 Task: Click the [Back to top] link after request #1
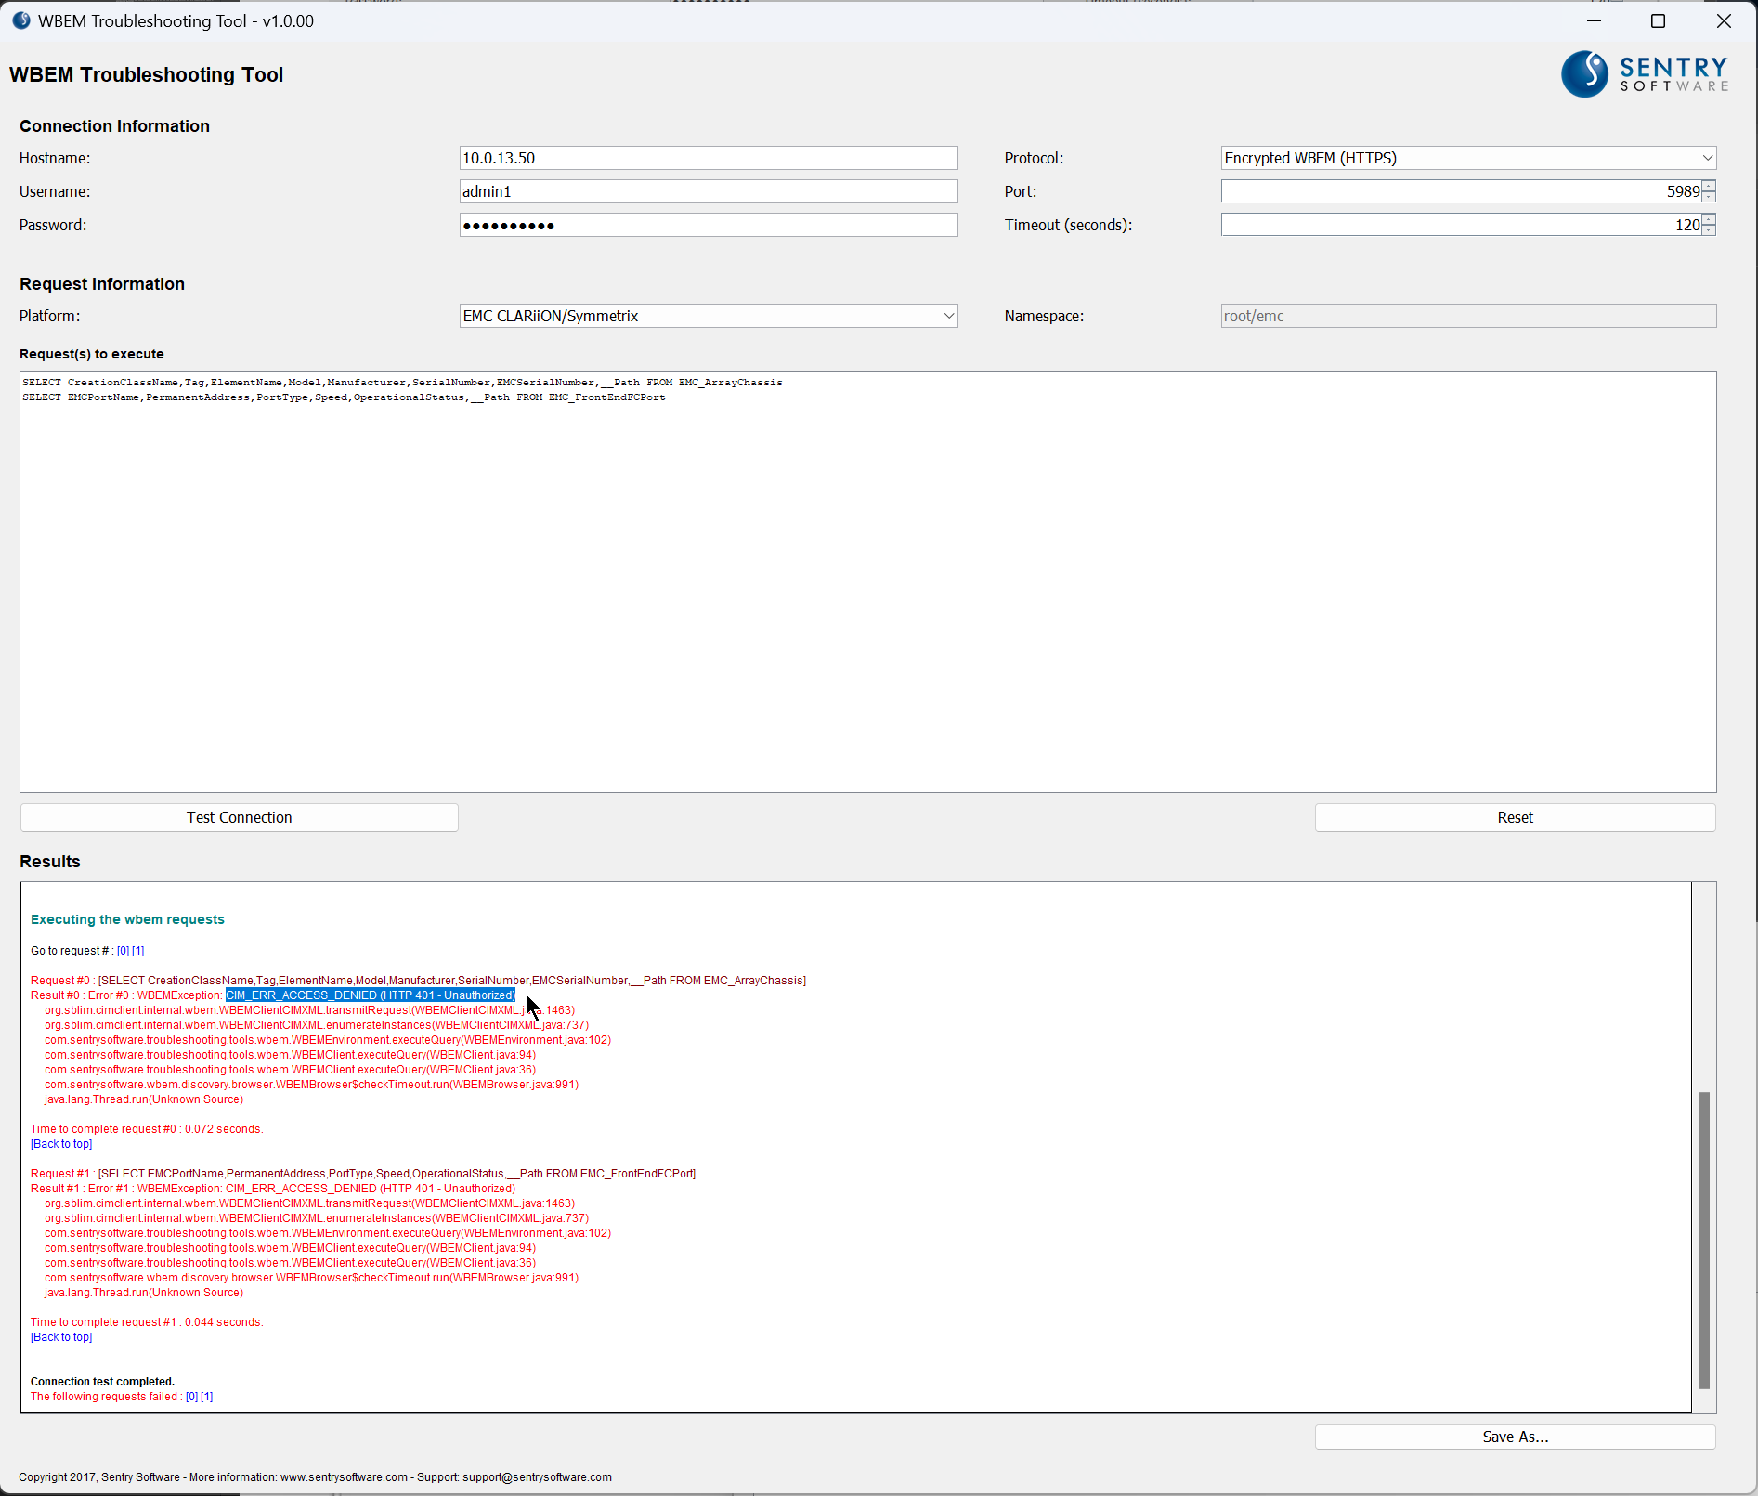[x=60, y=1336]
